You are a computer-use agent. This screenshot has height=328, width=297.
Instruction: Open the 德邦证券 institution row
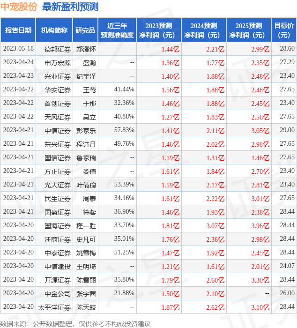click(x=58, y=49)
